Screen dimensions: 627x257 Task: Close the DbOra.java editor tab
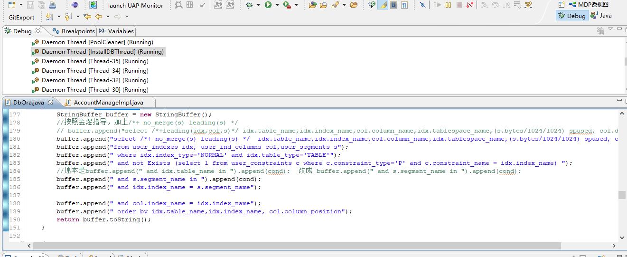pos(50,102)
